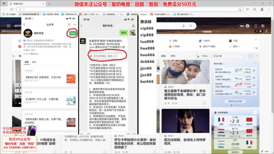Open the braided girl thumbnail
Image resolution: width=274 pixels, height=154 pixels.
[185, 121]
